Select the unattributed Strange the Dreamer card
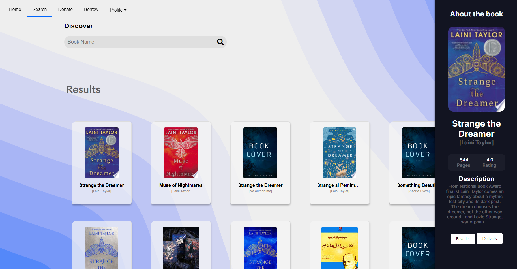 [x=260, y=153]
